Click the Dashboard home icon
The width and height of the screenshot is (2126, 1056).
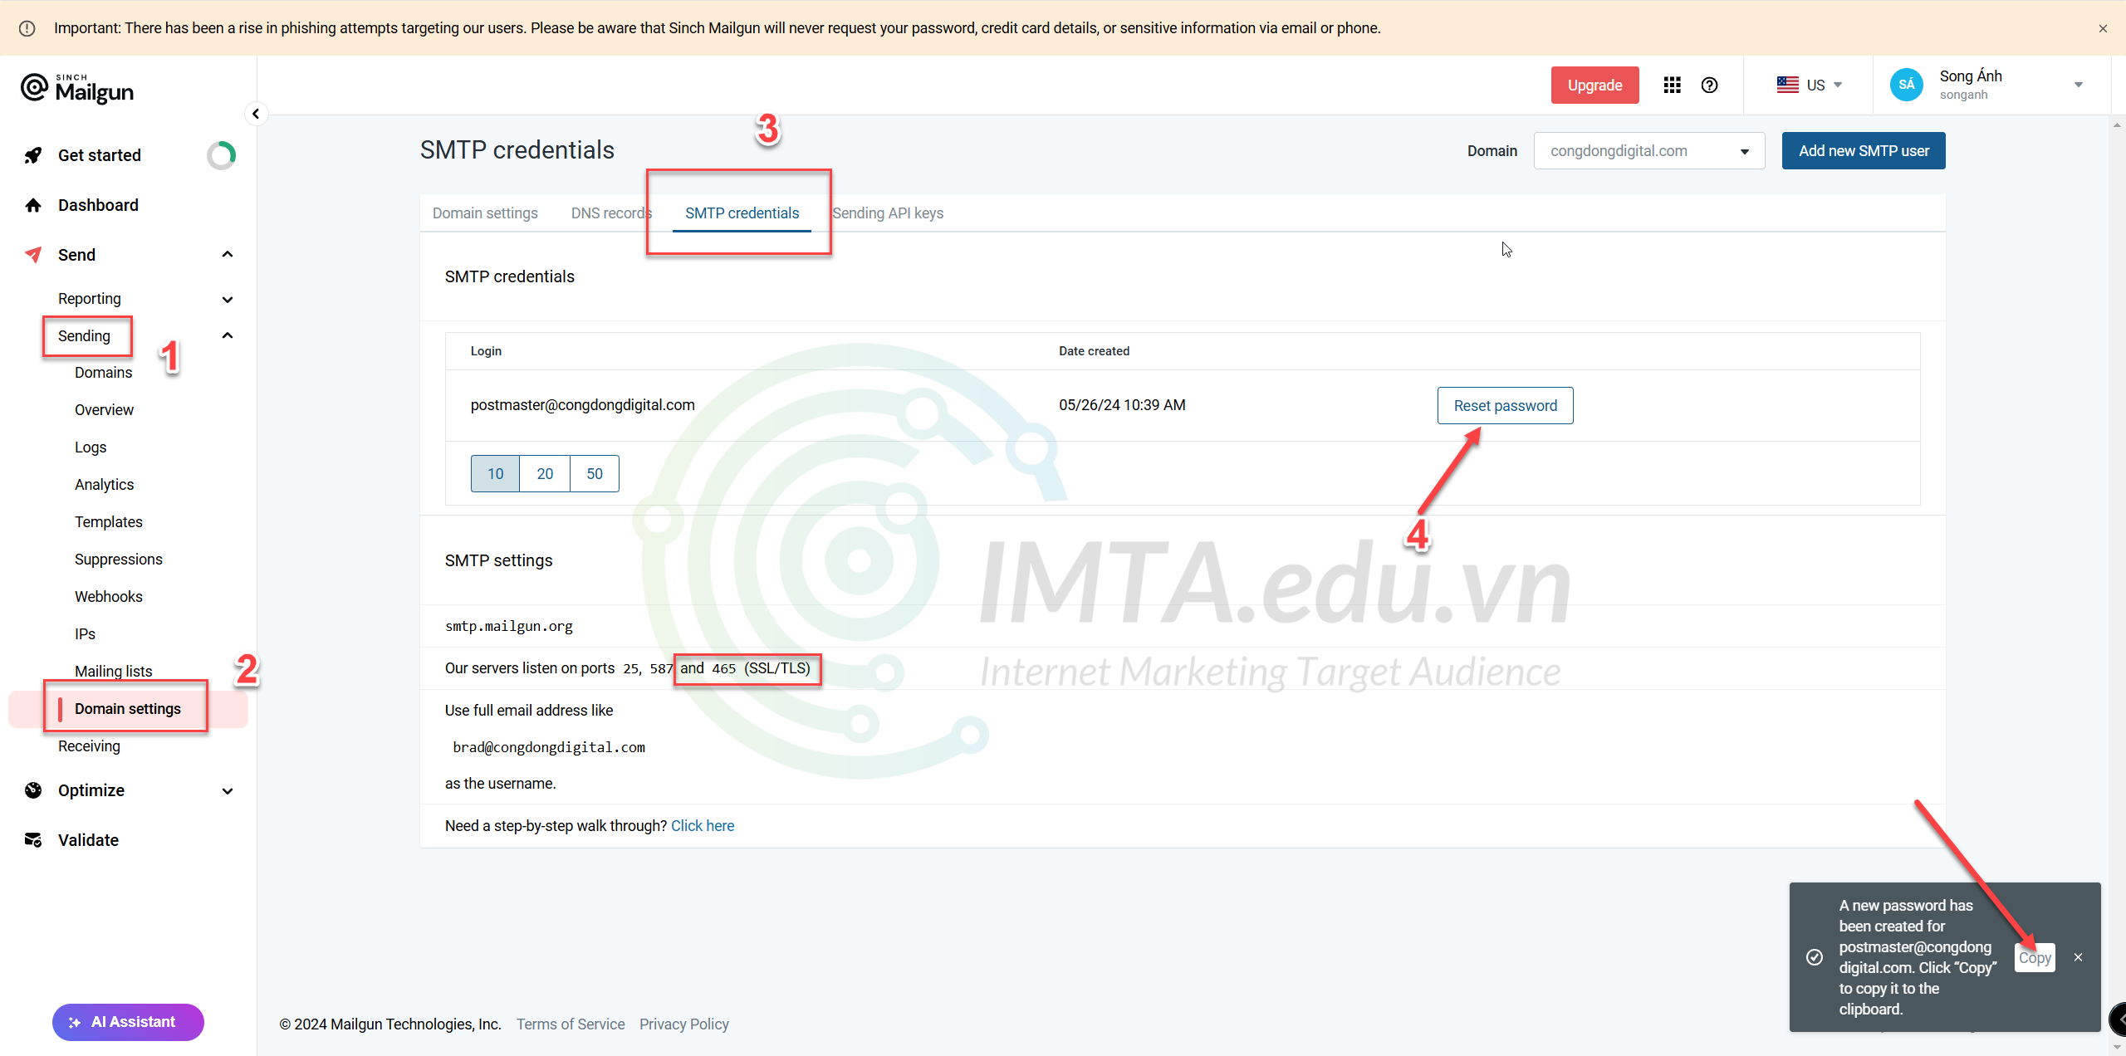click(33, 205)
